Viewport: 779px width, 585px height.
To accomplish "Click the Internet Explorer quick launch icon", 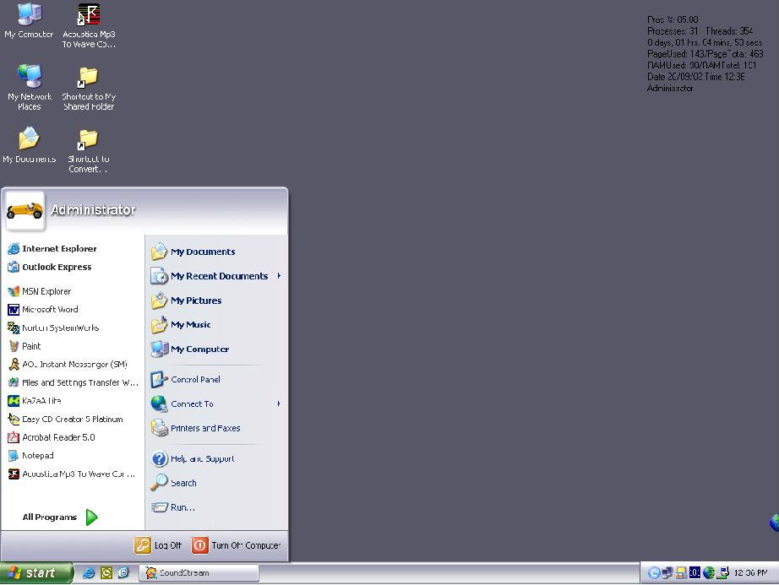I will 89,572.
